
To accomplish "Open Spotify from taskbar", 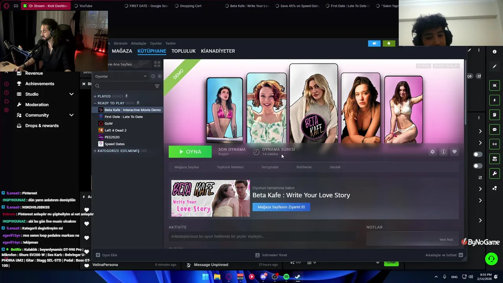I will coord(286,277).
